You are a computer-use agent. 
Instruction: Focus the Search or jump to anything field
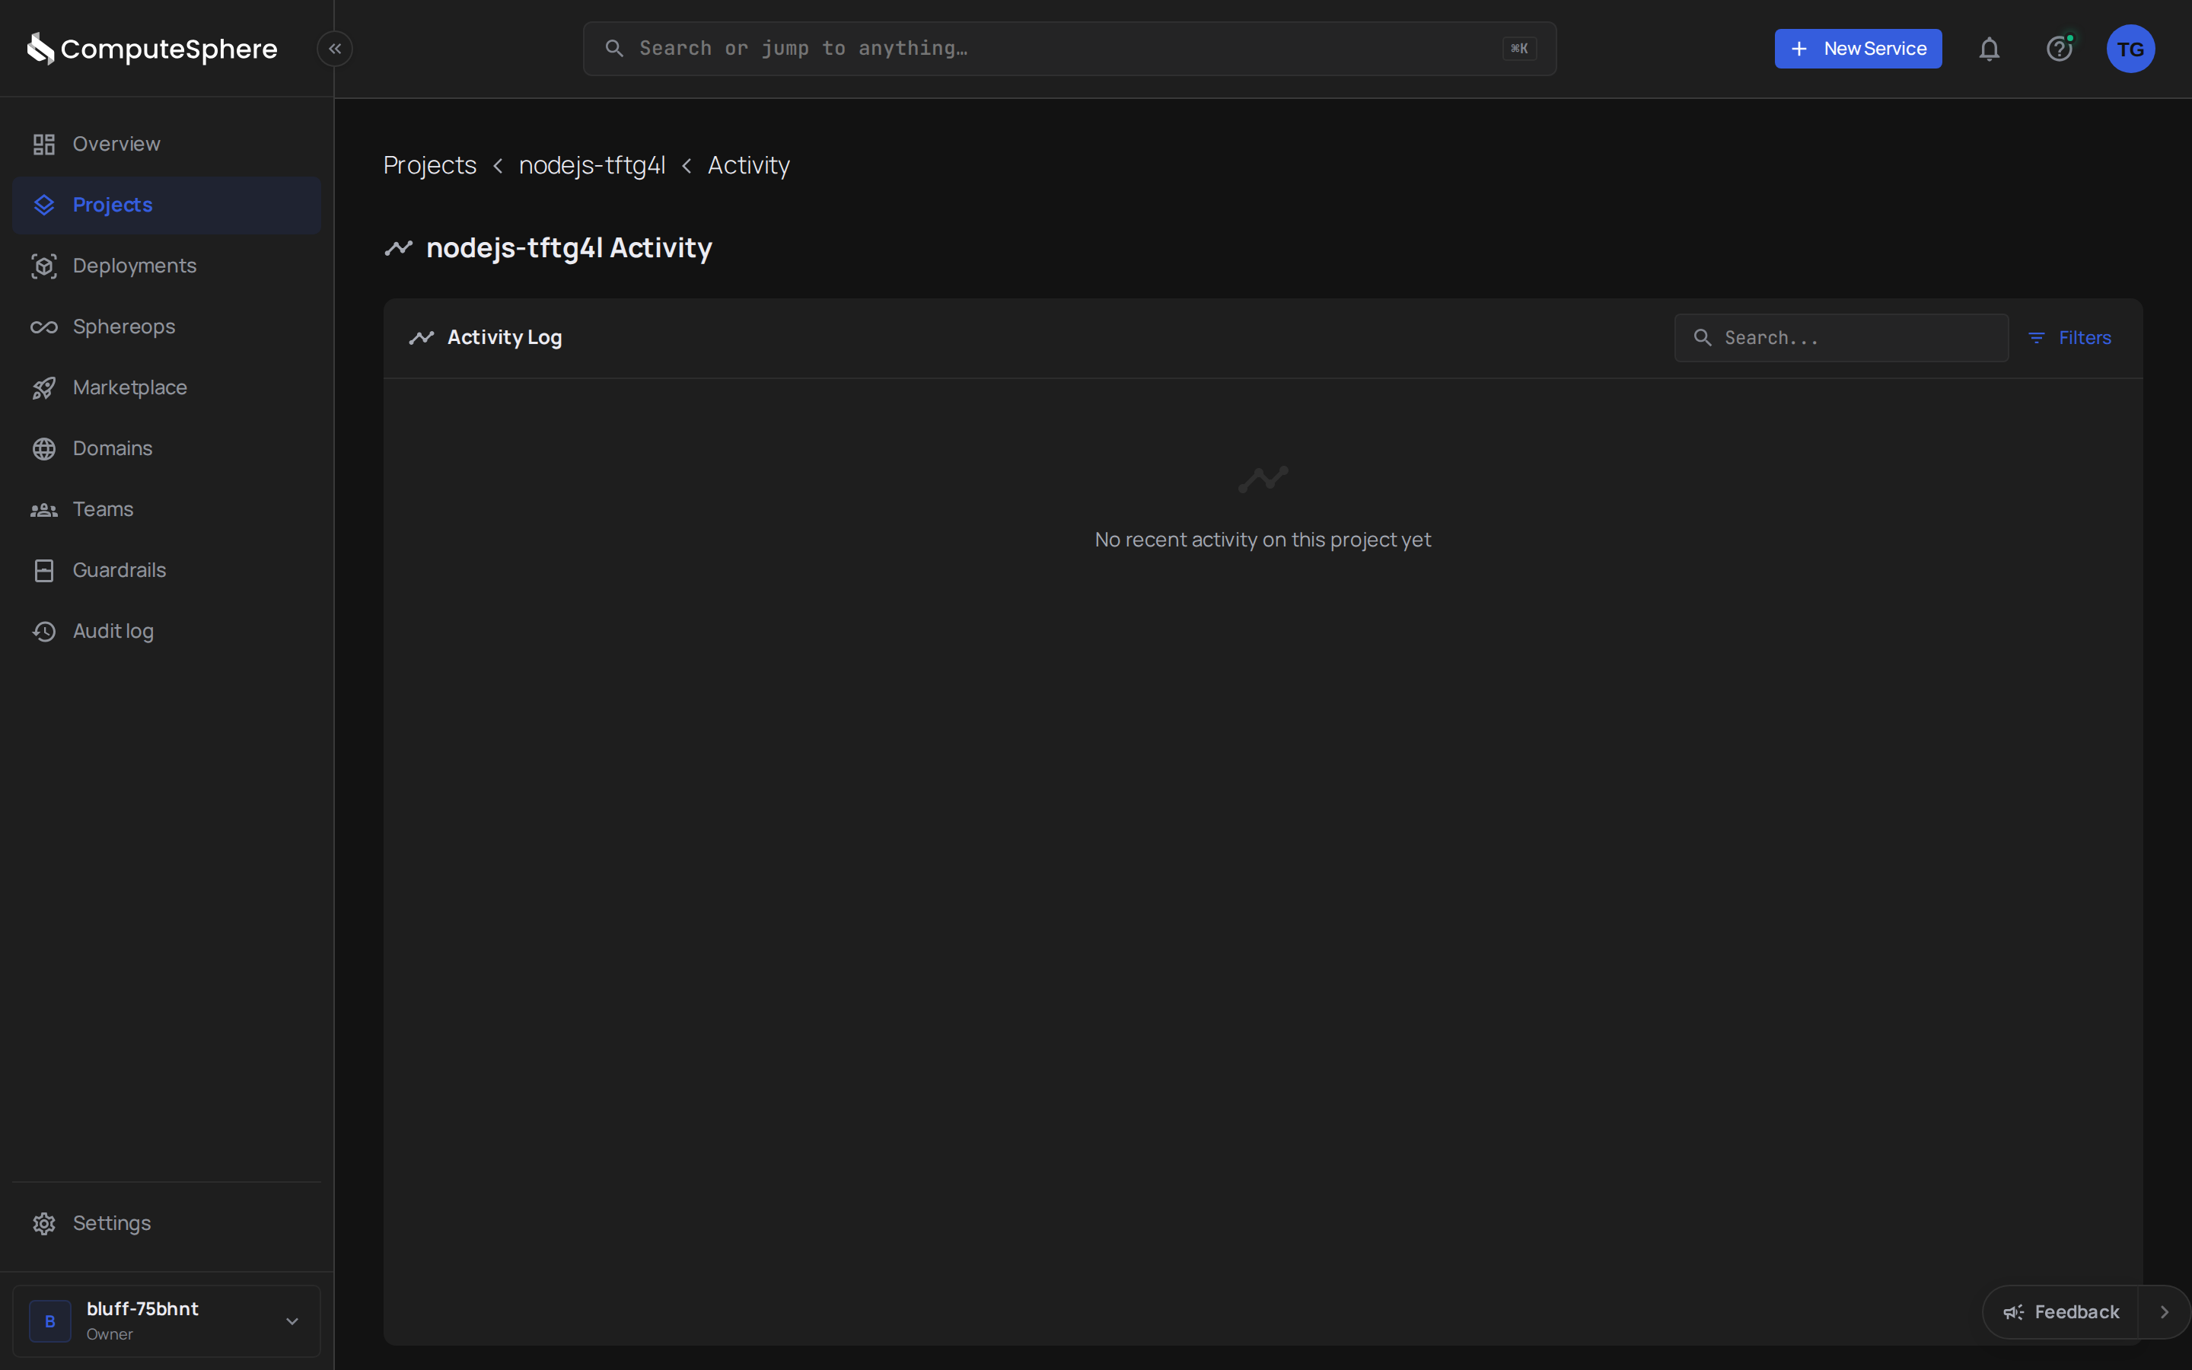(x=1069, y=49)
